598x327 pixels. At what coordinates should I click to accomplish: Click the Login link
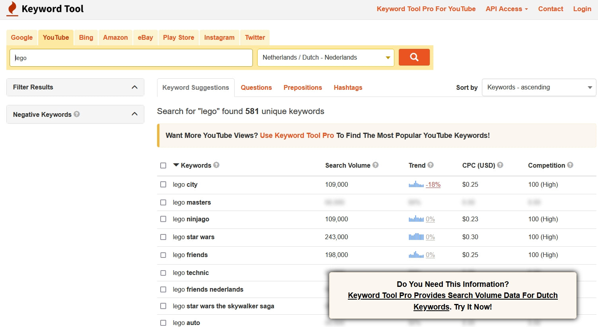click(582, 9)
